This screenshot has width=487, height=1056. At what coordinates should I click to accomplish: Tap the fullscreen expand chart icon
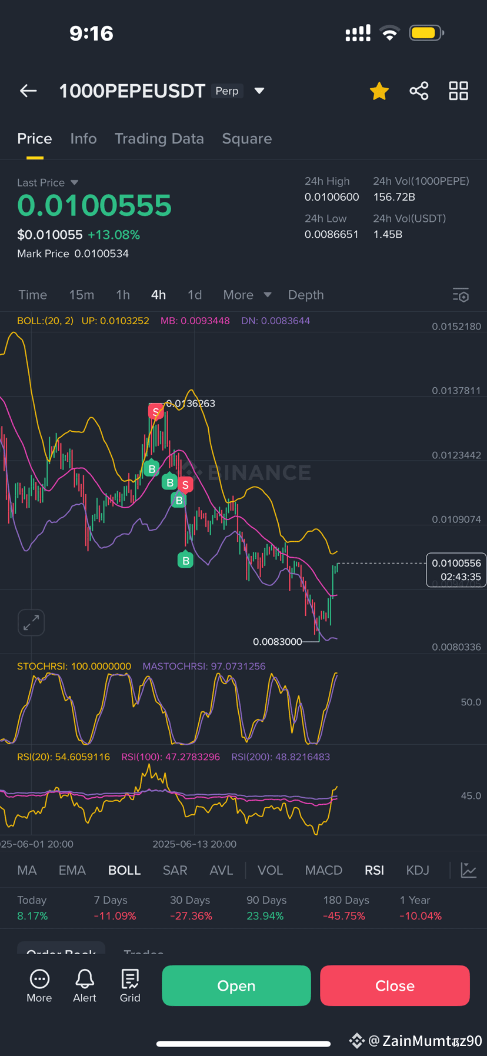point(31,622)
